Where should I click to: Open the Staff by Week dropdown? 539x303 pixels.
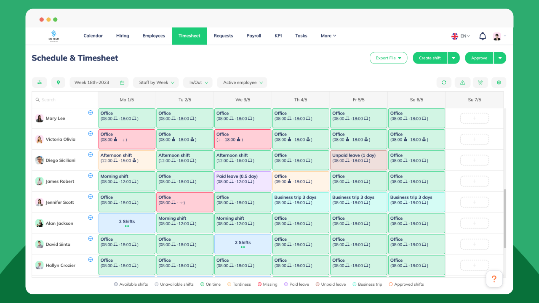[156, 82]
